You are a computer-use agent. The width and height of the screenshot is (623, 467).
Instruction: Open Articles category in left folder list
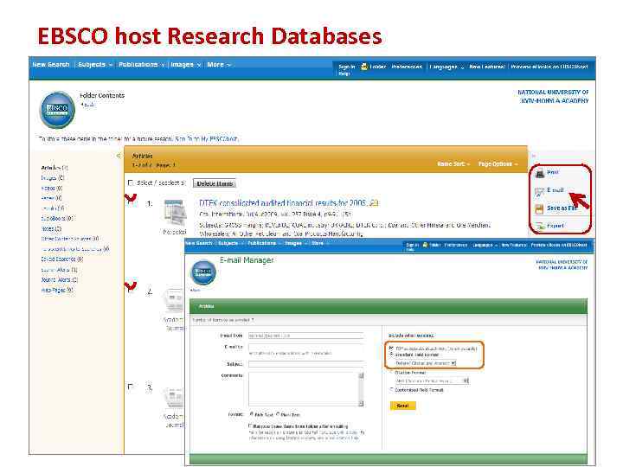point(55,168)
